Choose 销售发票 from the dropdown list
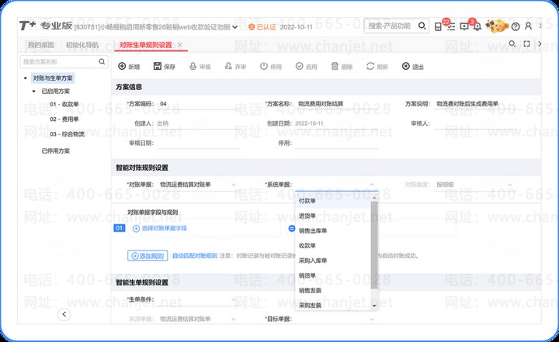The height and width of the screenshot is (342, 559). [333, 290]
